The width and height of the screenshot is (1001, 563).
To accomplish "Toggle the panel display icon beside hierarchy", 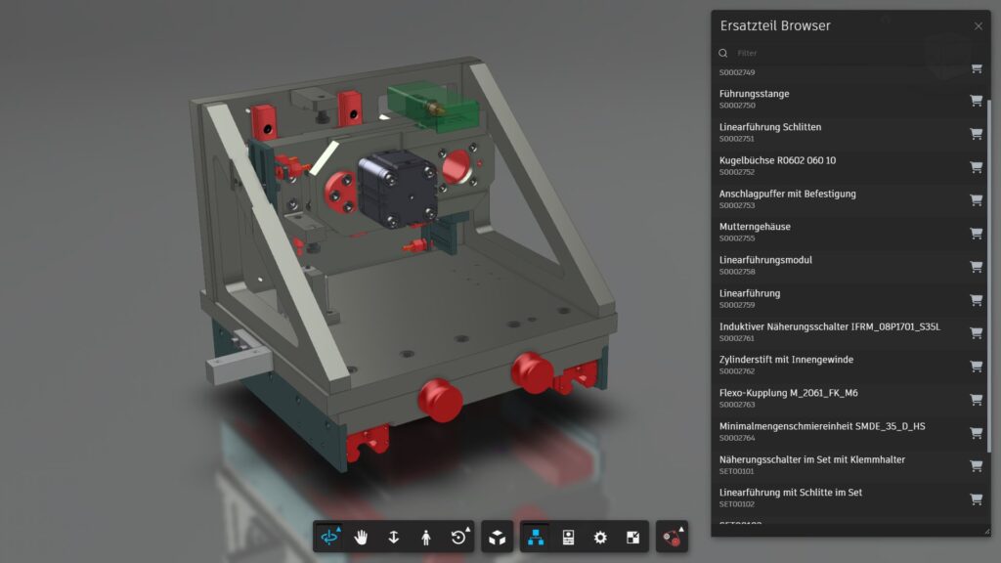I will tap(570, 538).
